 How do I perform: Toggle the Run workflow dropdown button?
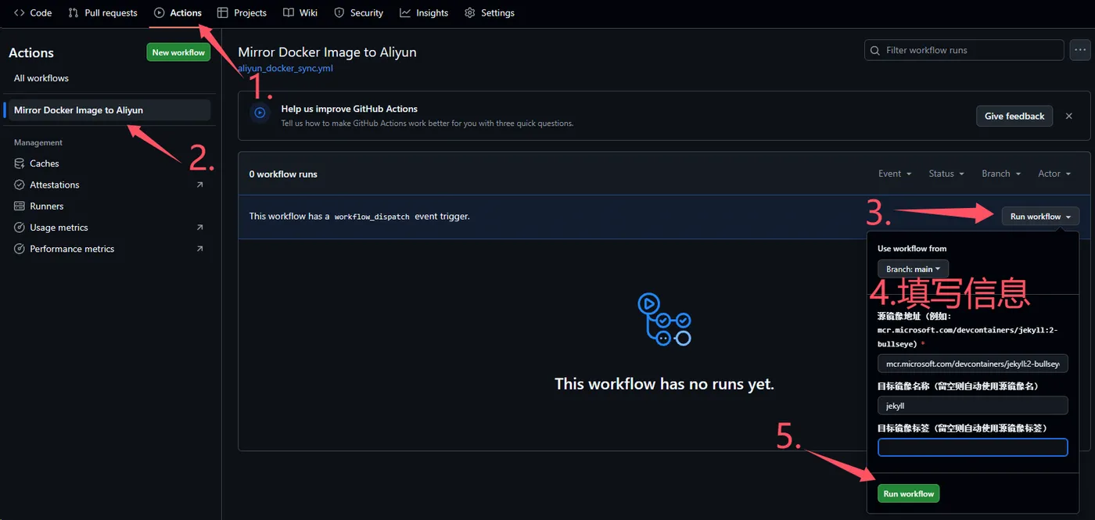[x=1040, y=217]
